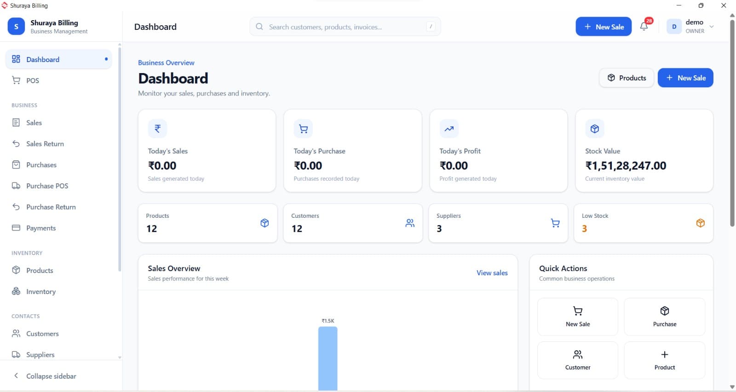
Task: Click the Products button beside the Dashboard heading
Action: point(627,78)
